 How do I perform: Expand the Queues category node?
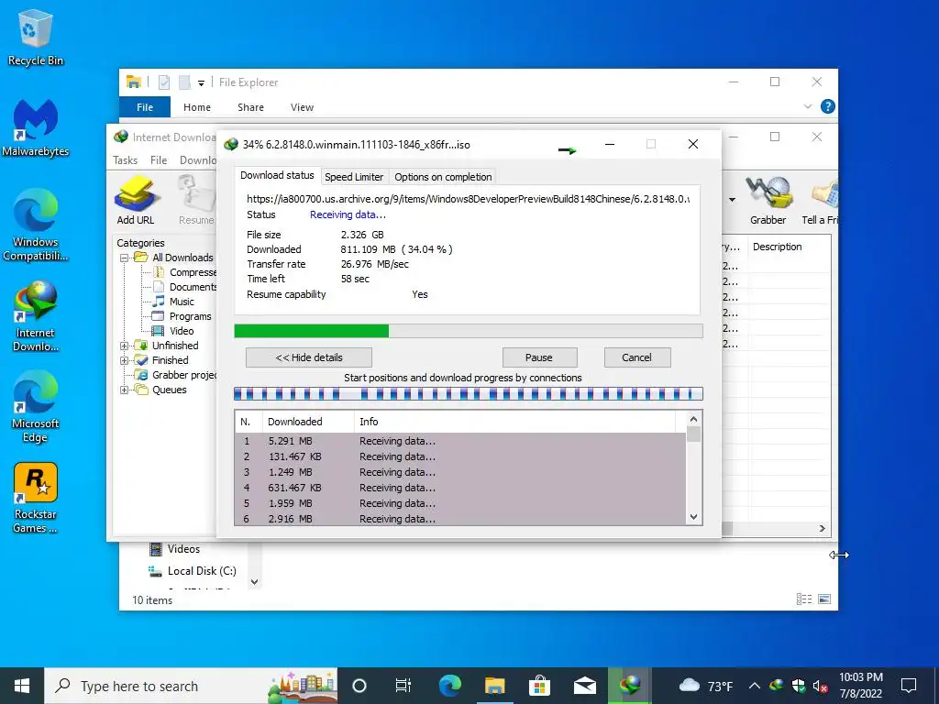124,390
